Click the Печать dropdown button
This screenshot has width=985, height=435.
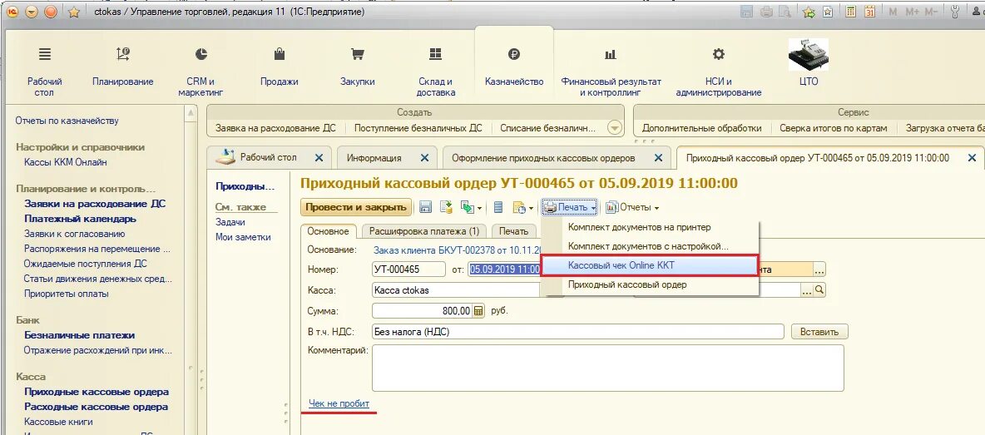(x=569, y=207)
